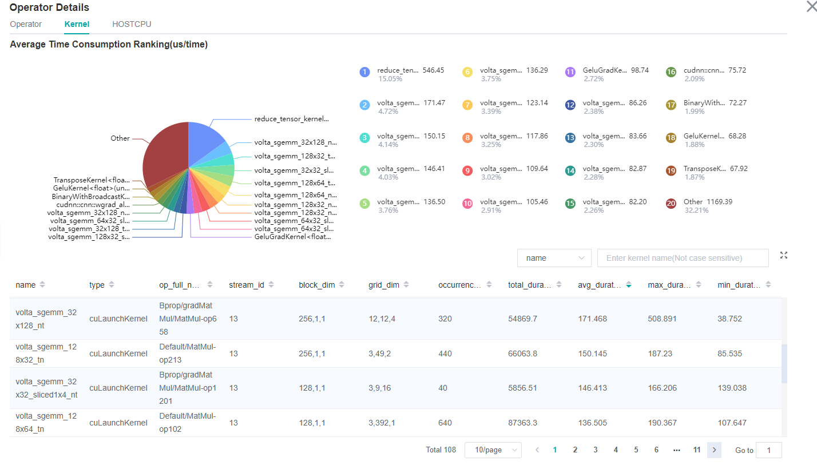Sort table by name column arrows
This screenshot has width=817, height=469.
[x=42, y=285]
